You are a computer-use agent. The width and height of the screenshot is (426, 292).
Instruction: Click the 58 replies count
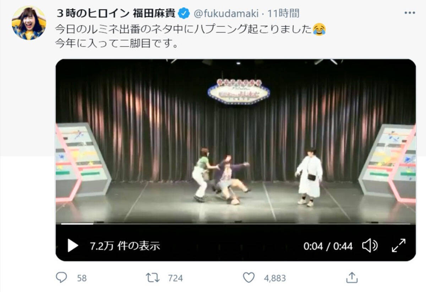(82, 278)
